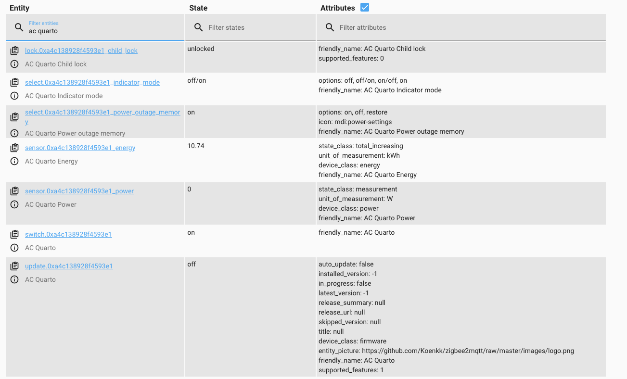627x379 pixels.
Task: Open info dialog for AC Quarto Power outage memory
Action: tap(14, 133)
